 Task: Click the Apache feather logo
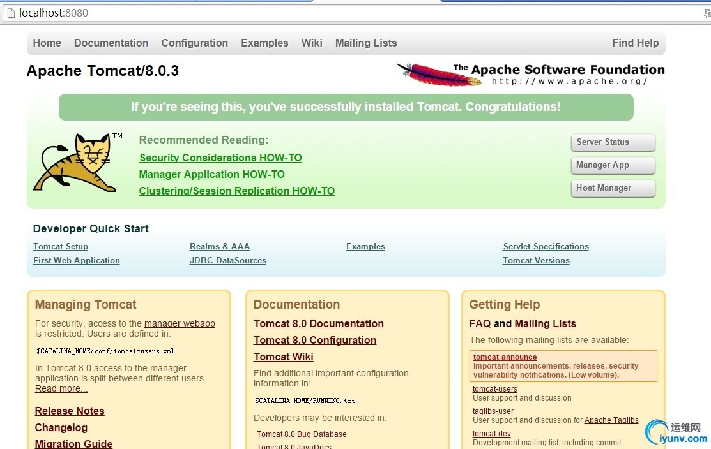pos(438,75)
